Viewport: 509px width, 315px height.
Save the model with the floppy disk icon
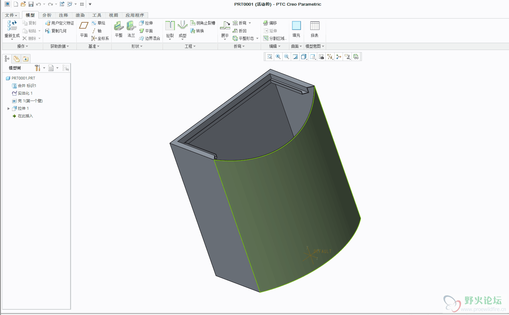[x=31, y=4]
